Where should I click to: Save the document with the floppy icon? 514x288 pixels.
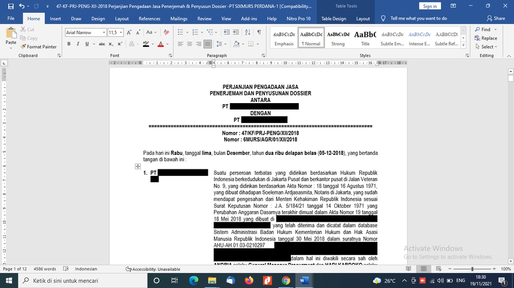pyautogui.click(x=11, y=6)
